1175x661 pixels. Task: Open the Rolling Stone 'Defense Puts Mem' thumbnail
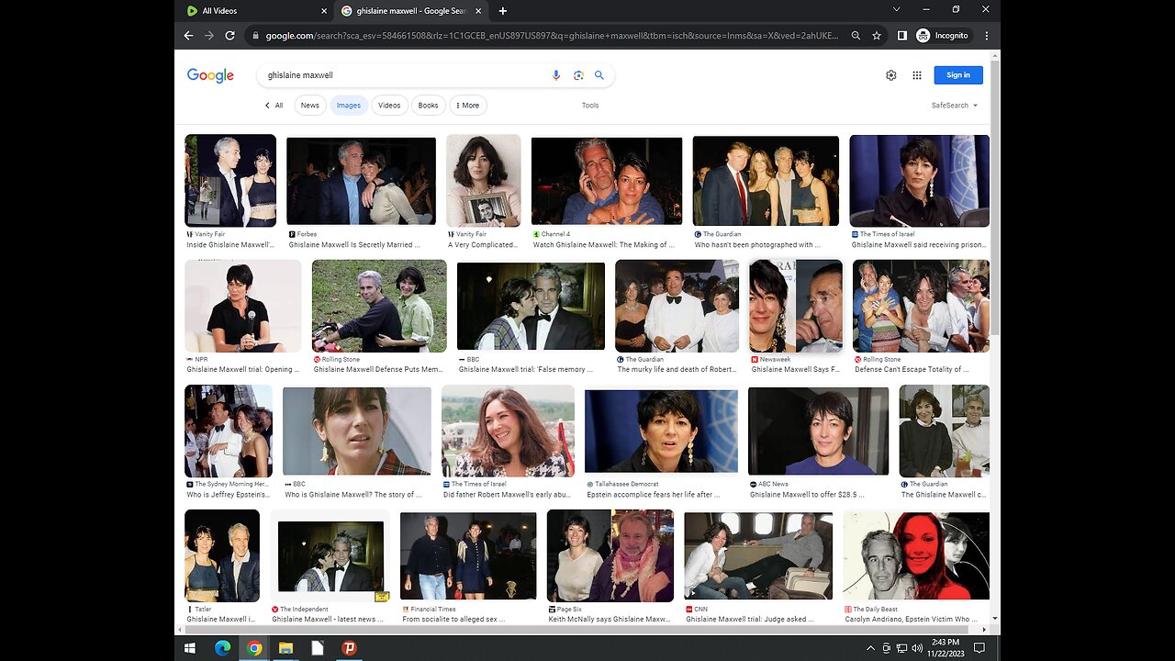click(379, 306)
